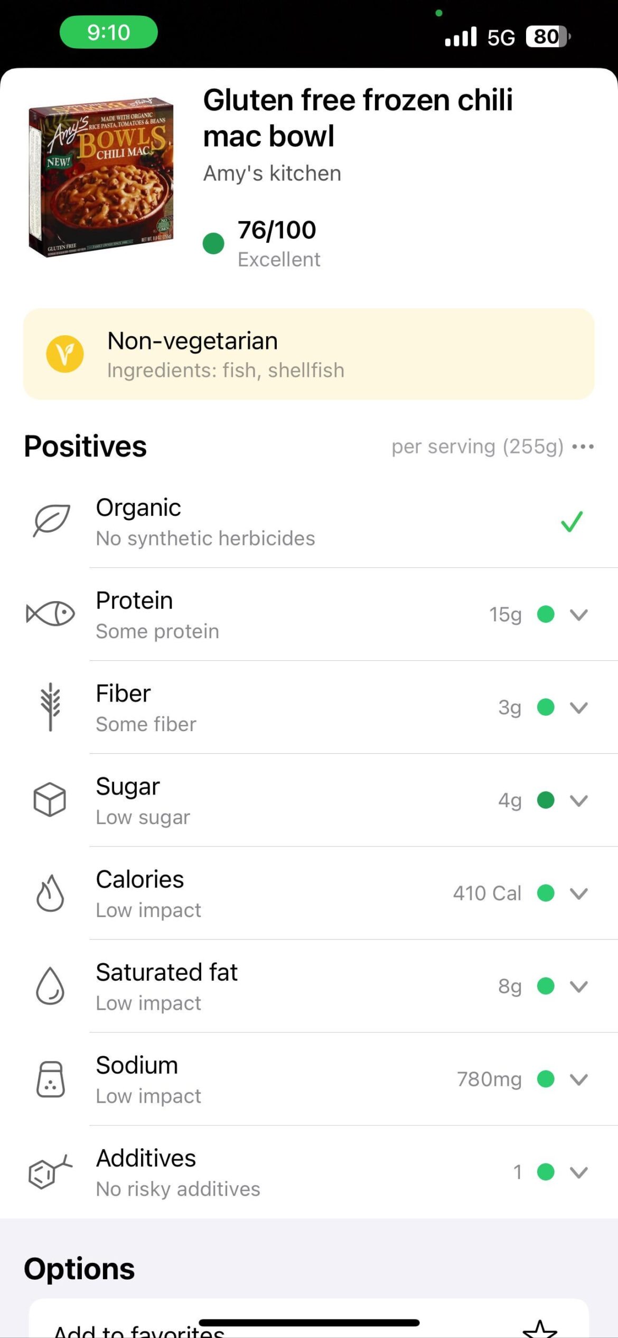This screenshot has width=618, height=1338.
Task: Tap the green 76/100 score dot
Action: pyautogui.click(x=213, y=244)
